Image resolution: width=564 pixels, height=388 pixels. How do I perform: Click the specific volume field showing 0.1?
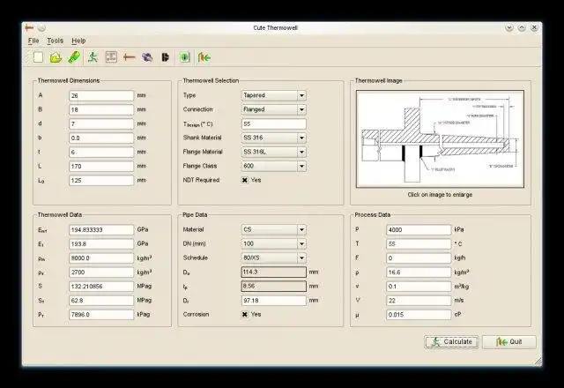point(419,286)
